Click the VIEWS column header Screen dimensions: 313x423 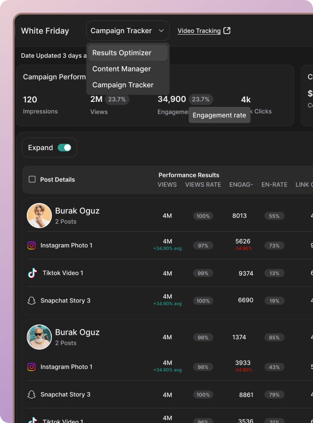coord(167,185)
